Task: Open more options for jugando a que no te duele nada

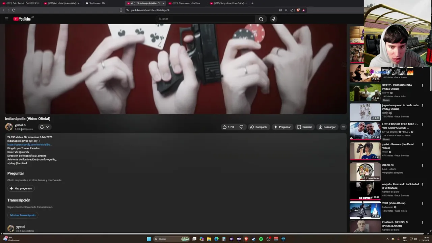Action: pyautogui.click(x=423, y=106)
